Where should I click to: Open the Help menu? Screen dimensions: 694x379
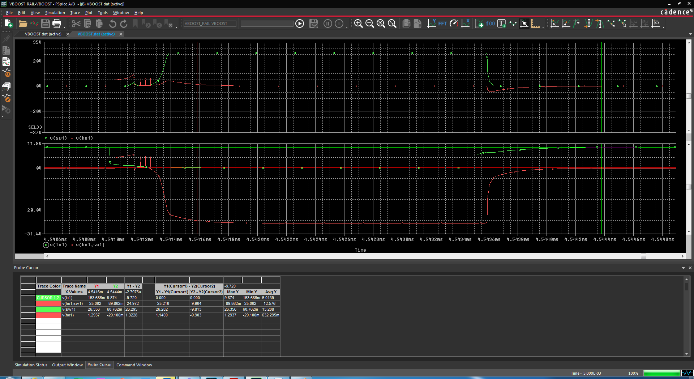pos(139,13)
